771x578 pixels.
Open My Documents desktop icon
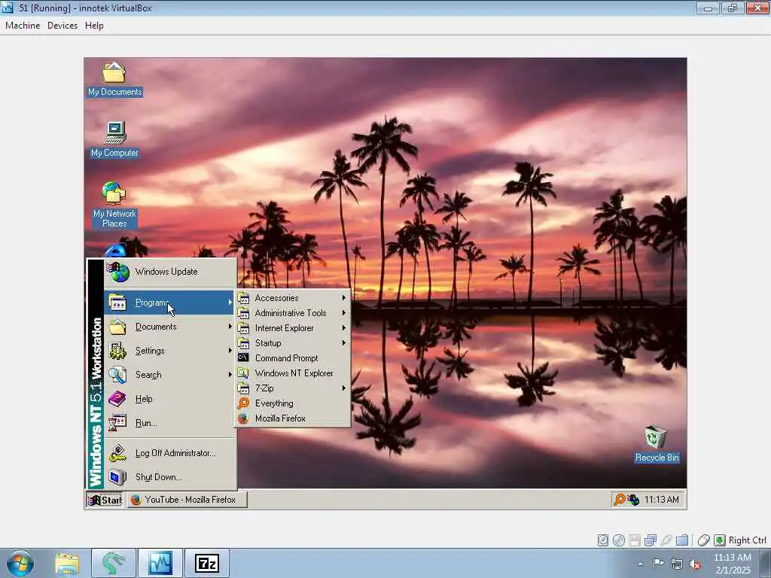click(114, 78)
